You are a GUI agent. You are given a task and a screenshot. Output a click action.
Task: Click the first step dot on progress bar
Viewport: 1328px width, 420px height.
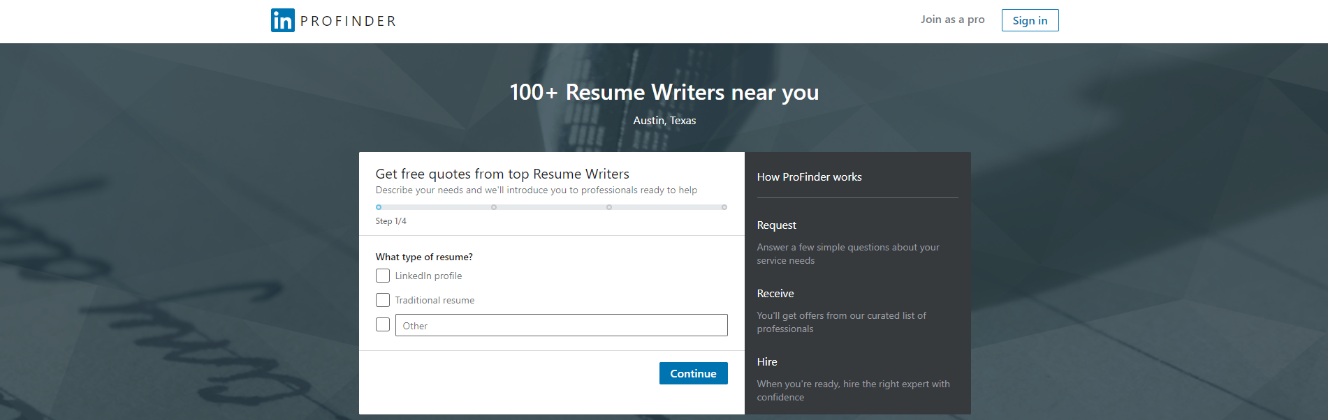[x=379, y=207]
